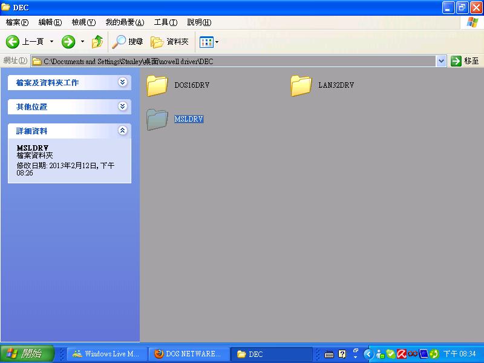Viewport: 484px width, 363px height.
Task: Switch to DOS NETWARE... Firefox taskbar button
Action: [189, 354]
